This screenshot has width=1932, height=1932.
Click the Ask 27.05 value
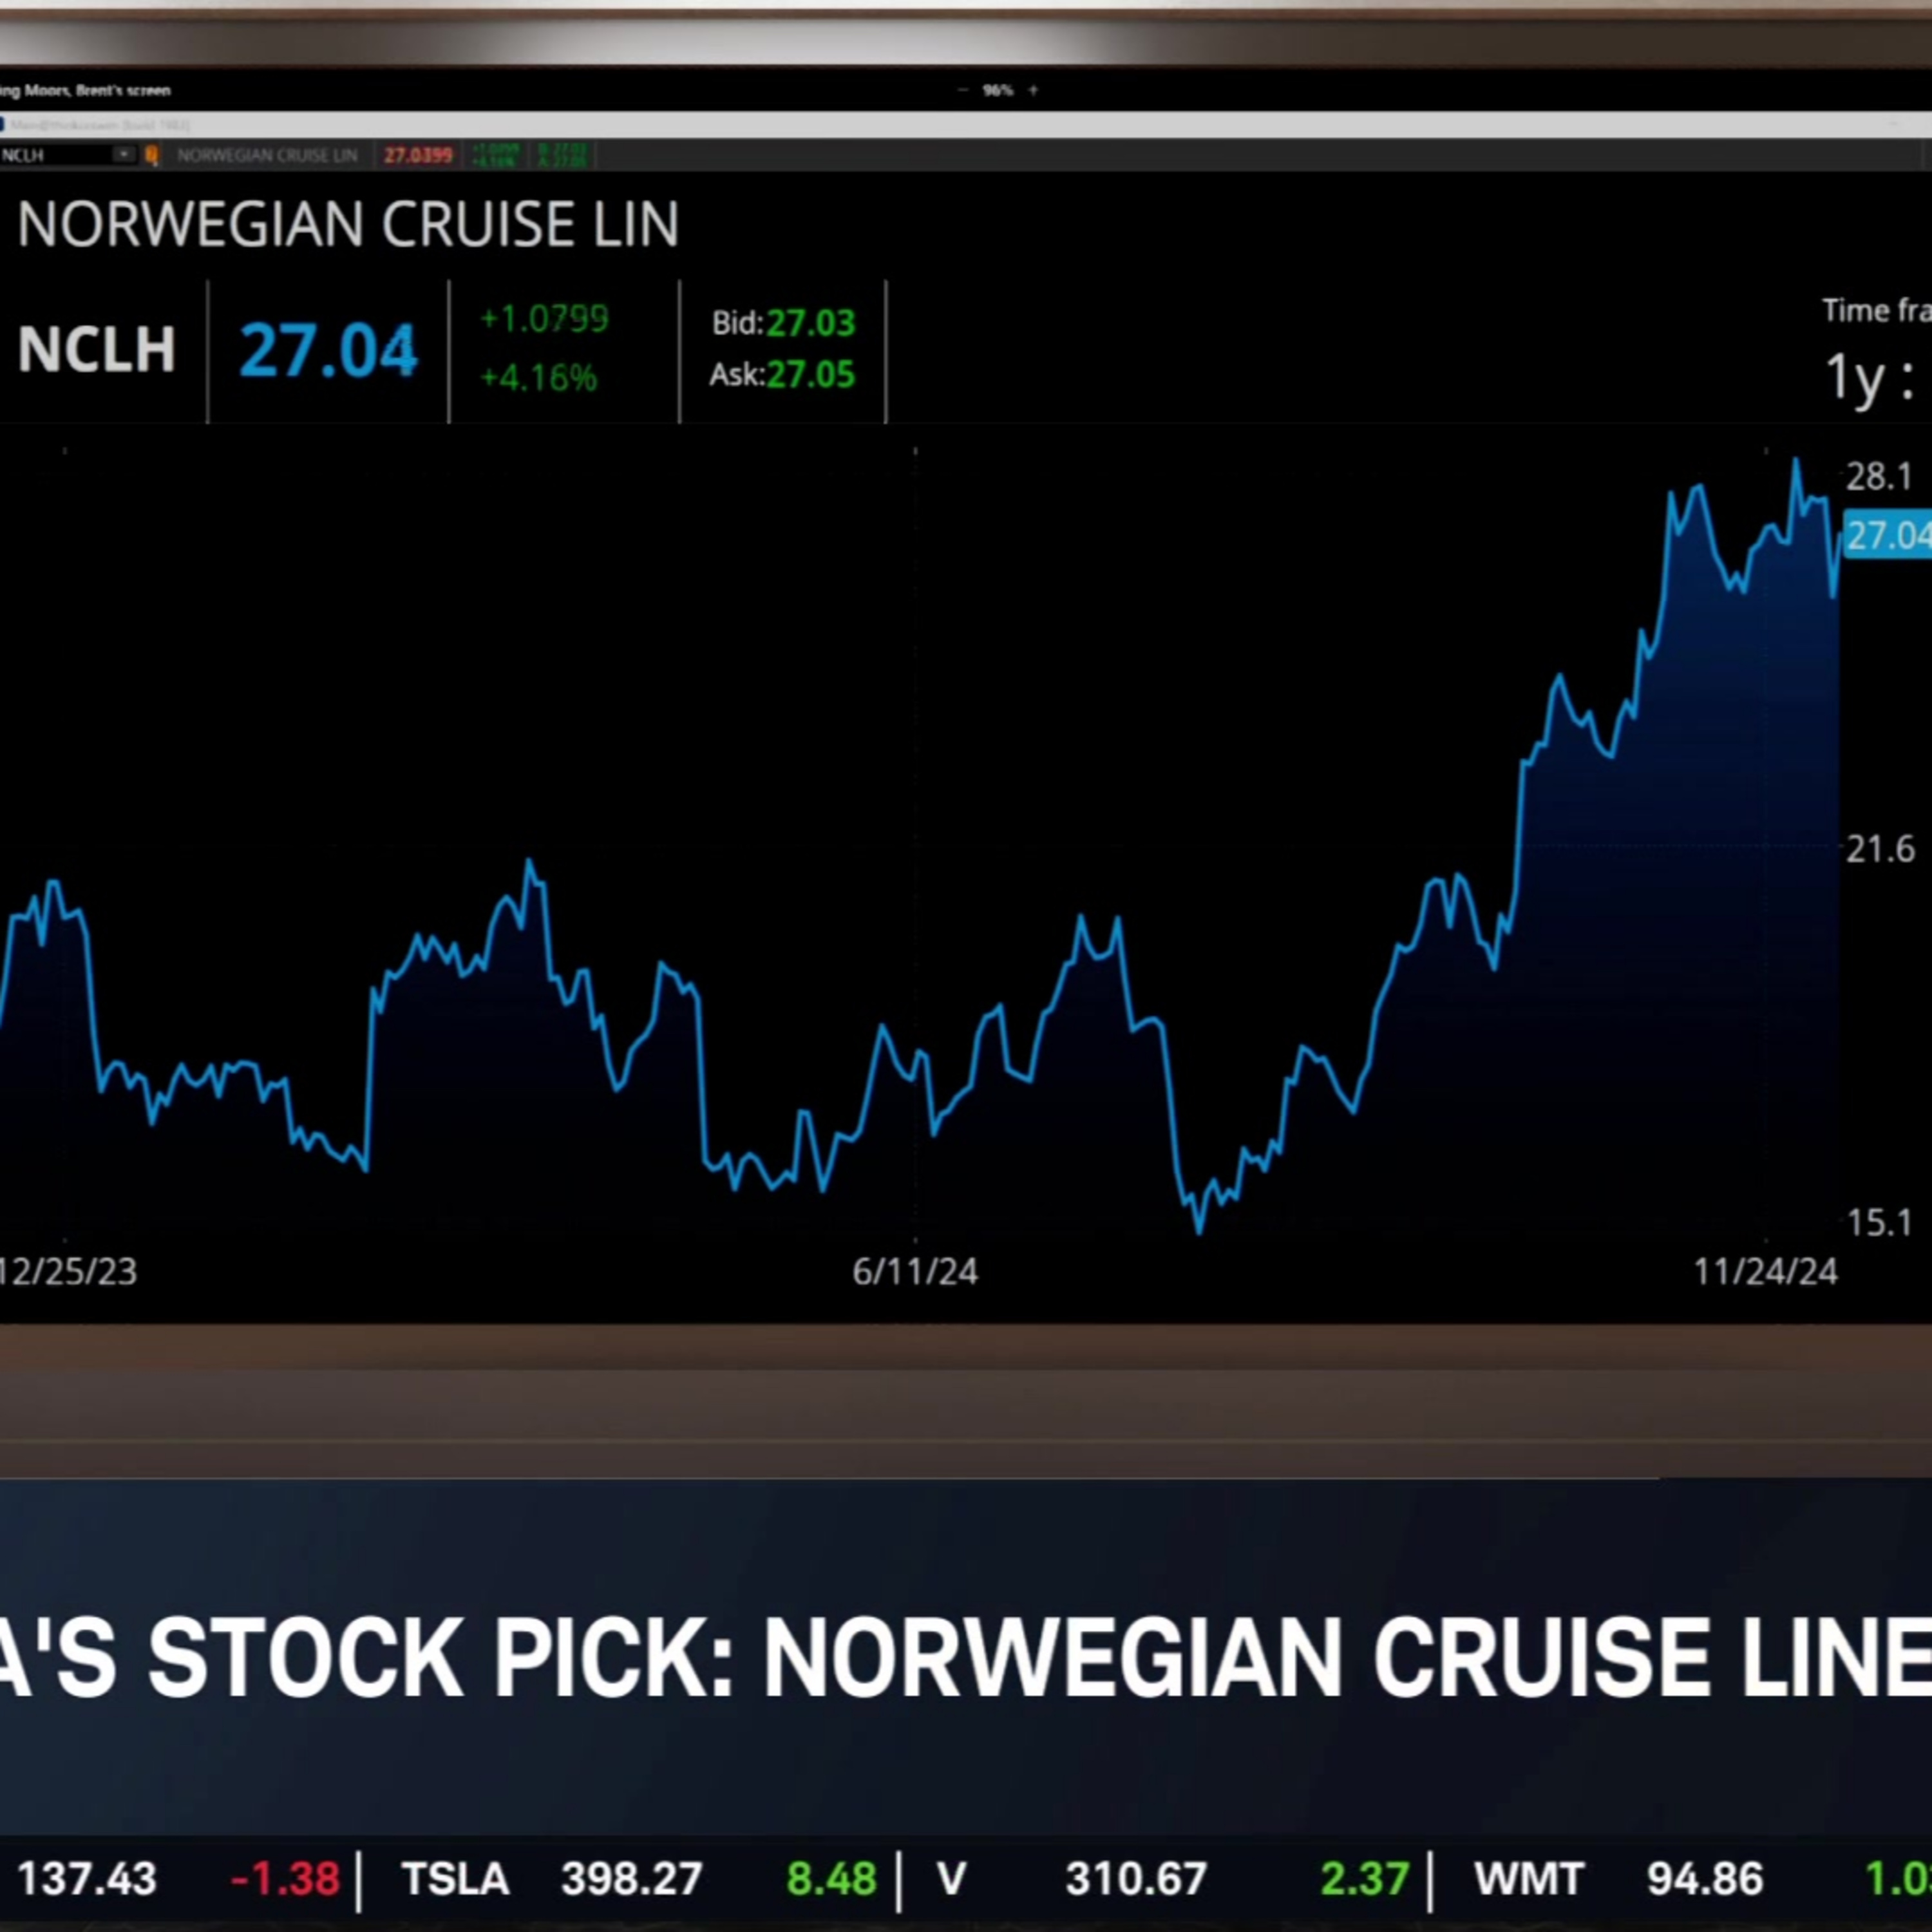[810, 375]
